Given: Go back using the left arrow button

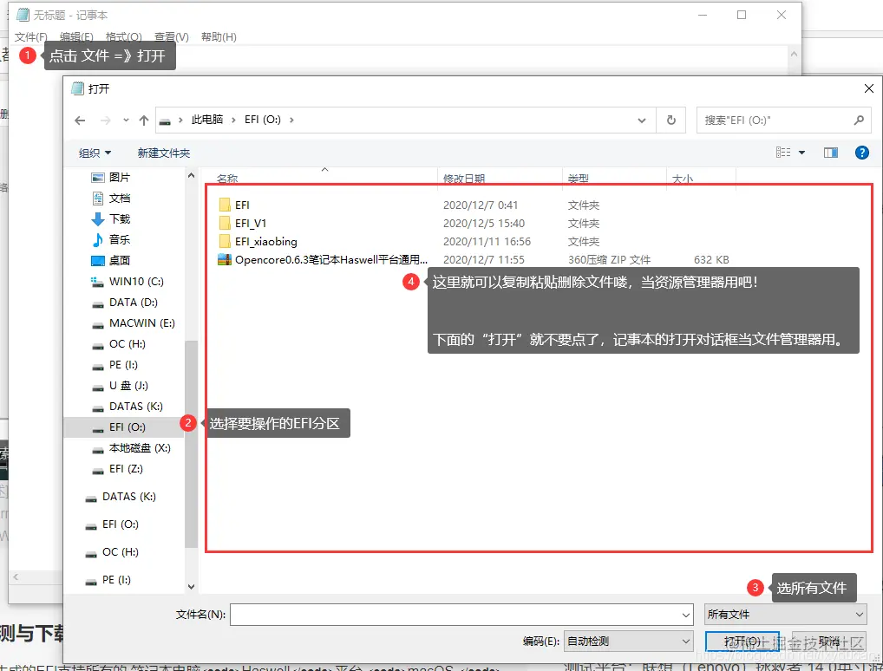Looking at the screenshot, I should coord(80,120).
